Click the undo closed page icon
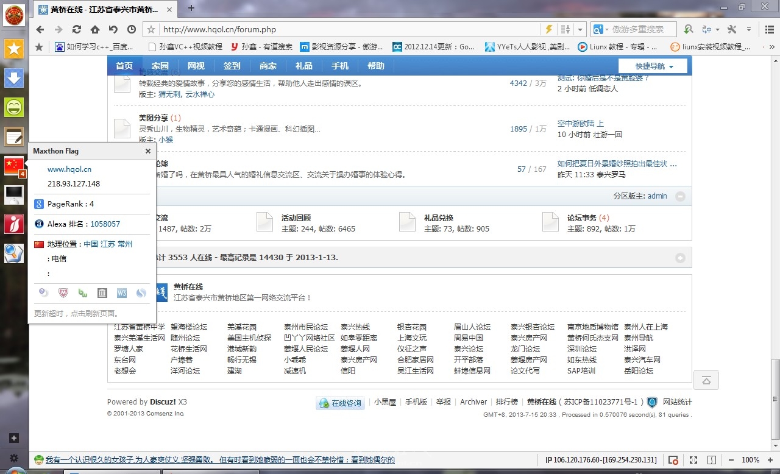This screenshot has width=780, height=474. tap(113, 29)
